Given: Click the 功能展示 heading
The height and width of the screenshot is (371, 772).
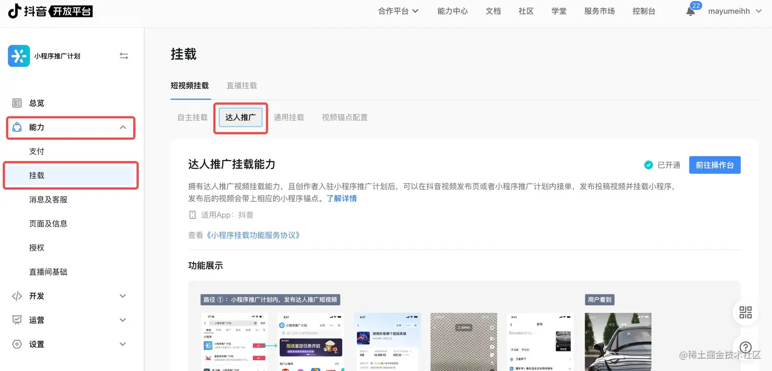Looking at the screenshot, I should [x=205, y=265].
